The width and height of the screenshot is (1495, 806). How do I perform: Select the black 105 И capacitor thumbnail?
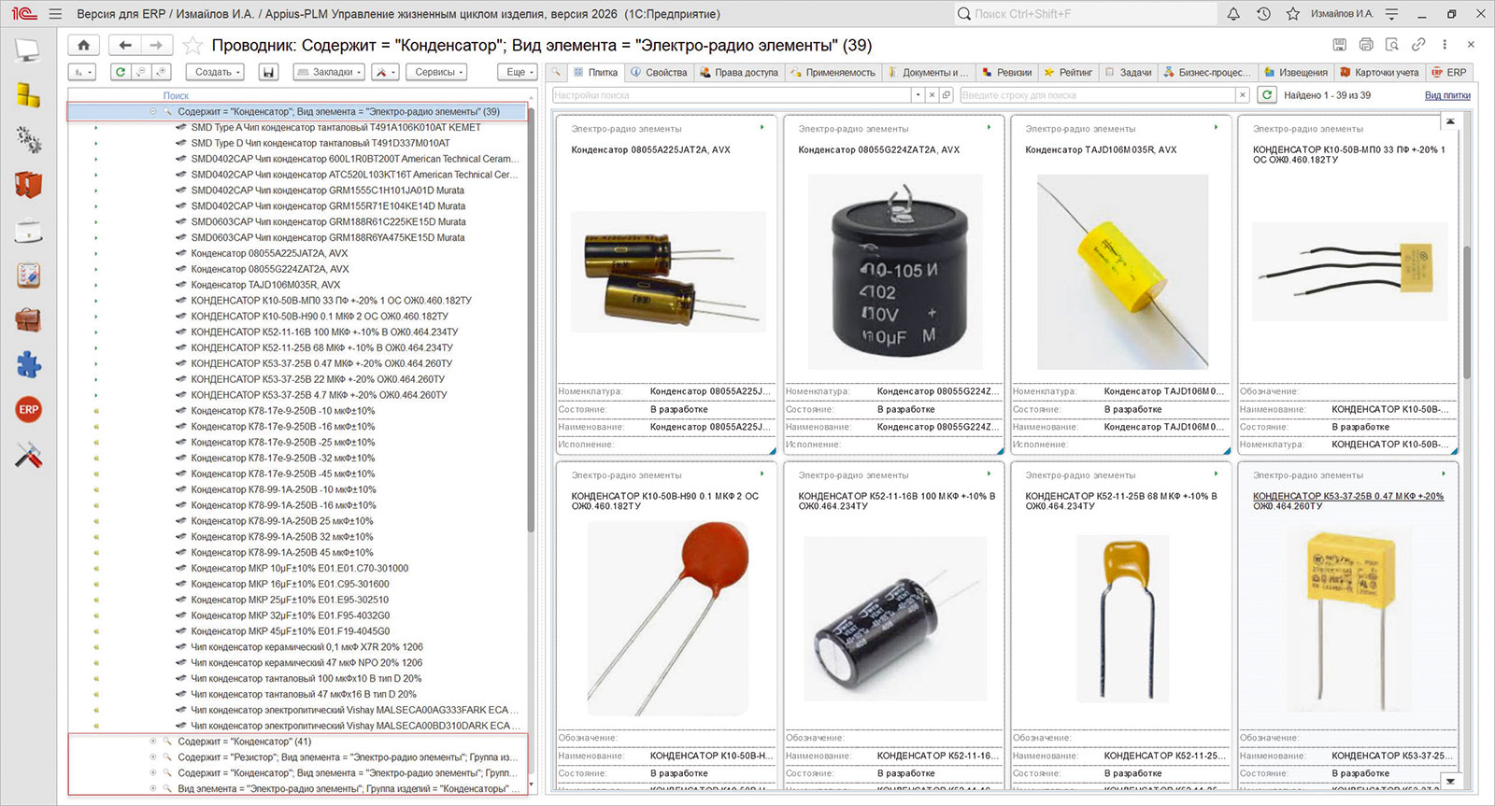[x=895, y=272]
